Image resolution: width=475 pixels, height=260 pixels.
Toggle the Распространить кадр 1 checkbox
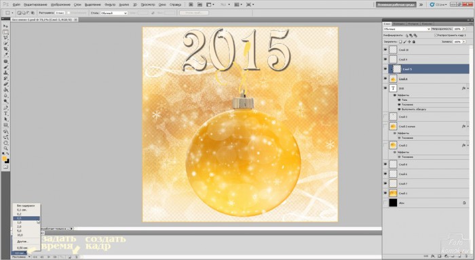point(436,35)
